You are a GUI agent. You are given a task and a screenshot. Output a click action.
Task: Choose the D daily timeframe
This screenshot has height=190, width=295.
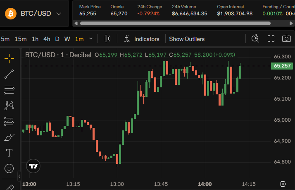pos(57,39)
